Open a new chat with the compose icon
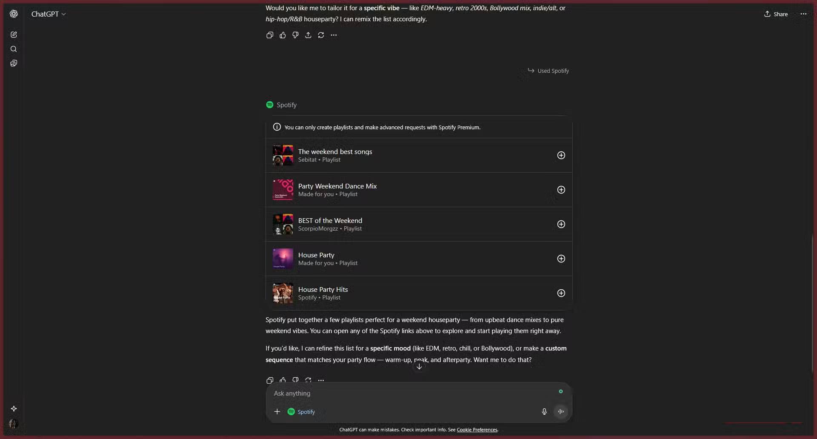Image resolution: width=817 pixels, height=439 pixels. [14, 34]
